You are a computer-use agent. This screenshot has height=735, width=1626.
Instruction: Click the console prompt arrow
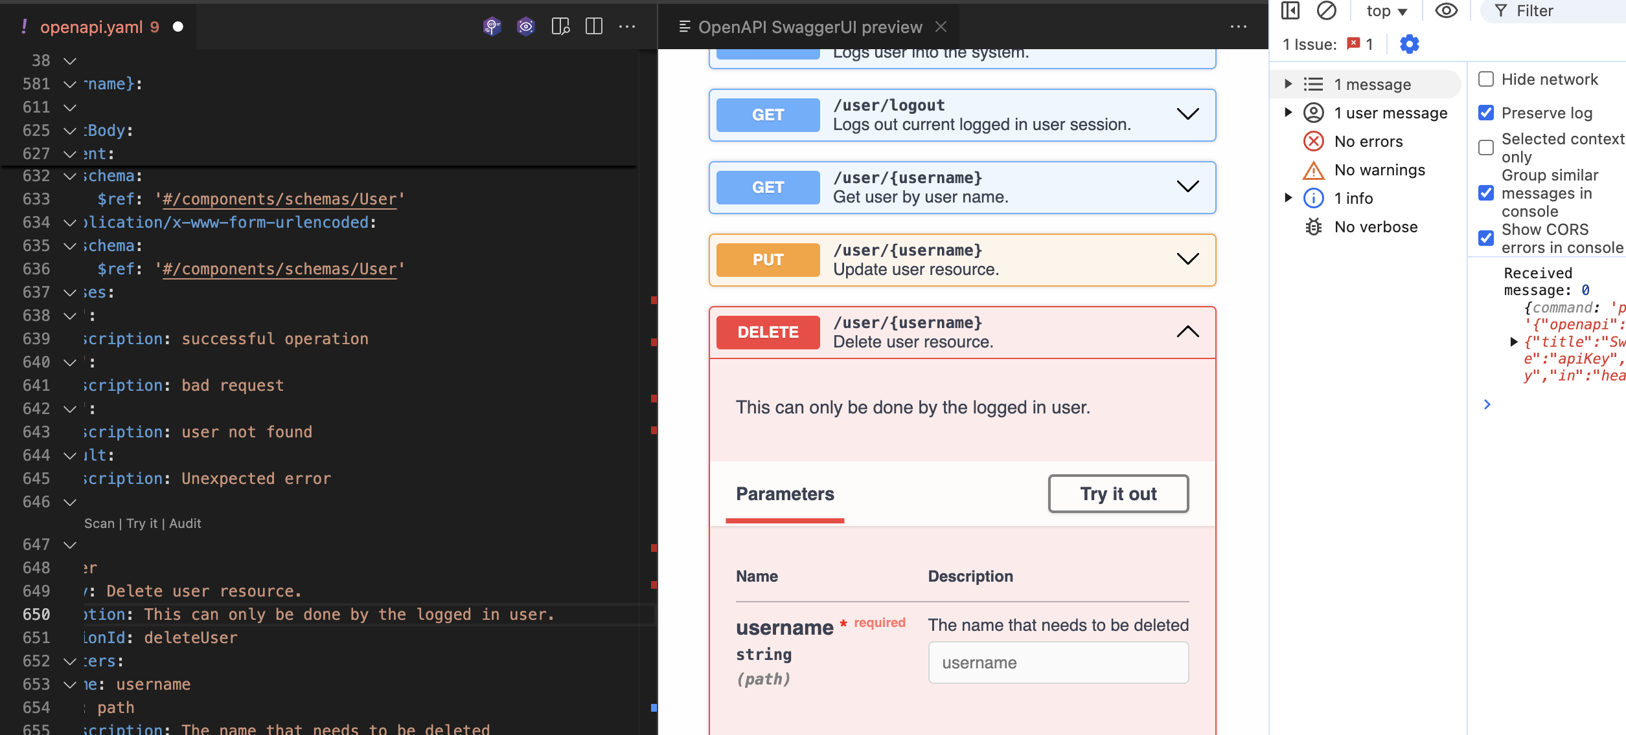point(1487,404)
